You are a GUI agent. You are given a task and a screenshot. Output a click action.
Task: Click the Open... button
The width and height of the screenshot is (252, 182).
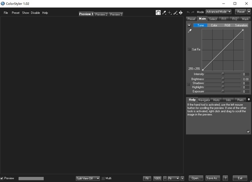pyautogui.click(x=195, y=178)
